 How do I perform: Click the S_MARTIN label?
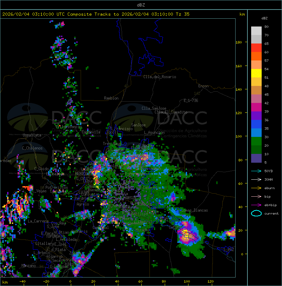pos(128,198)
